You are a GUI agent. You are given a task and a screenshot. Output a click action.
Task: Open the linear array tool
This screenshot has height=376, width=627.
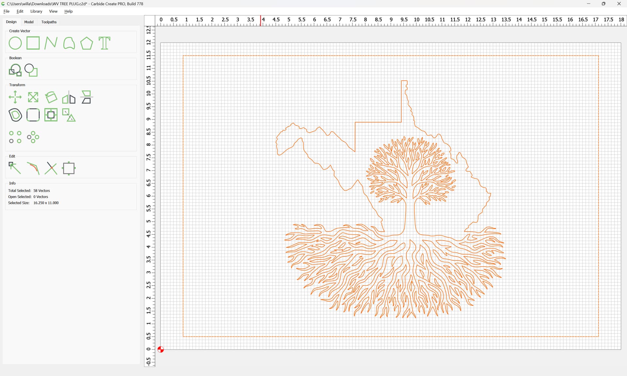(x=15, y=137)
